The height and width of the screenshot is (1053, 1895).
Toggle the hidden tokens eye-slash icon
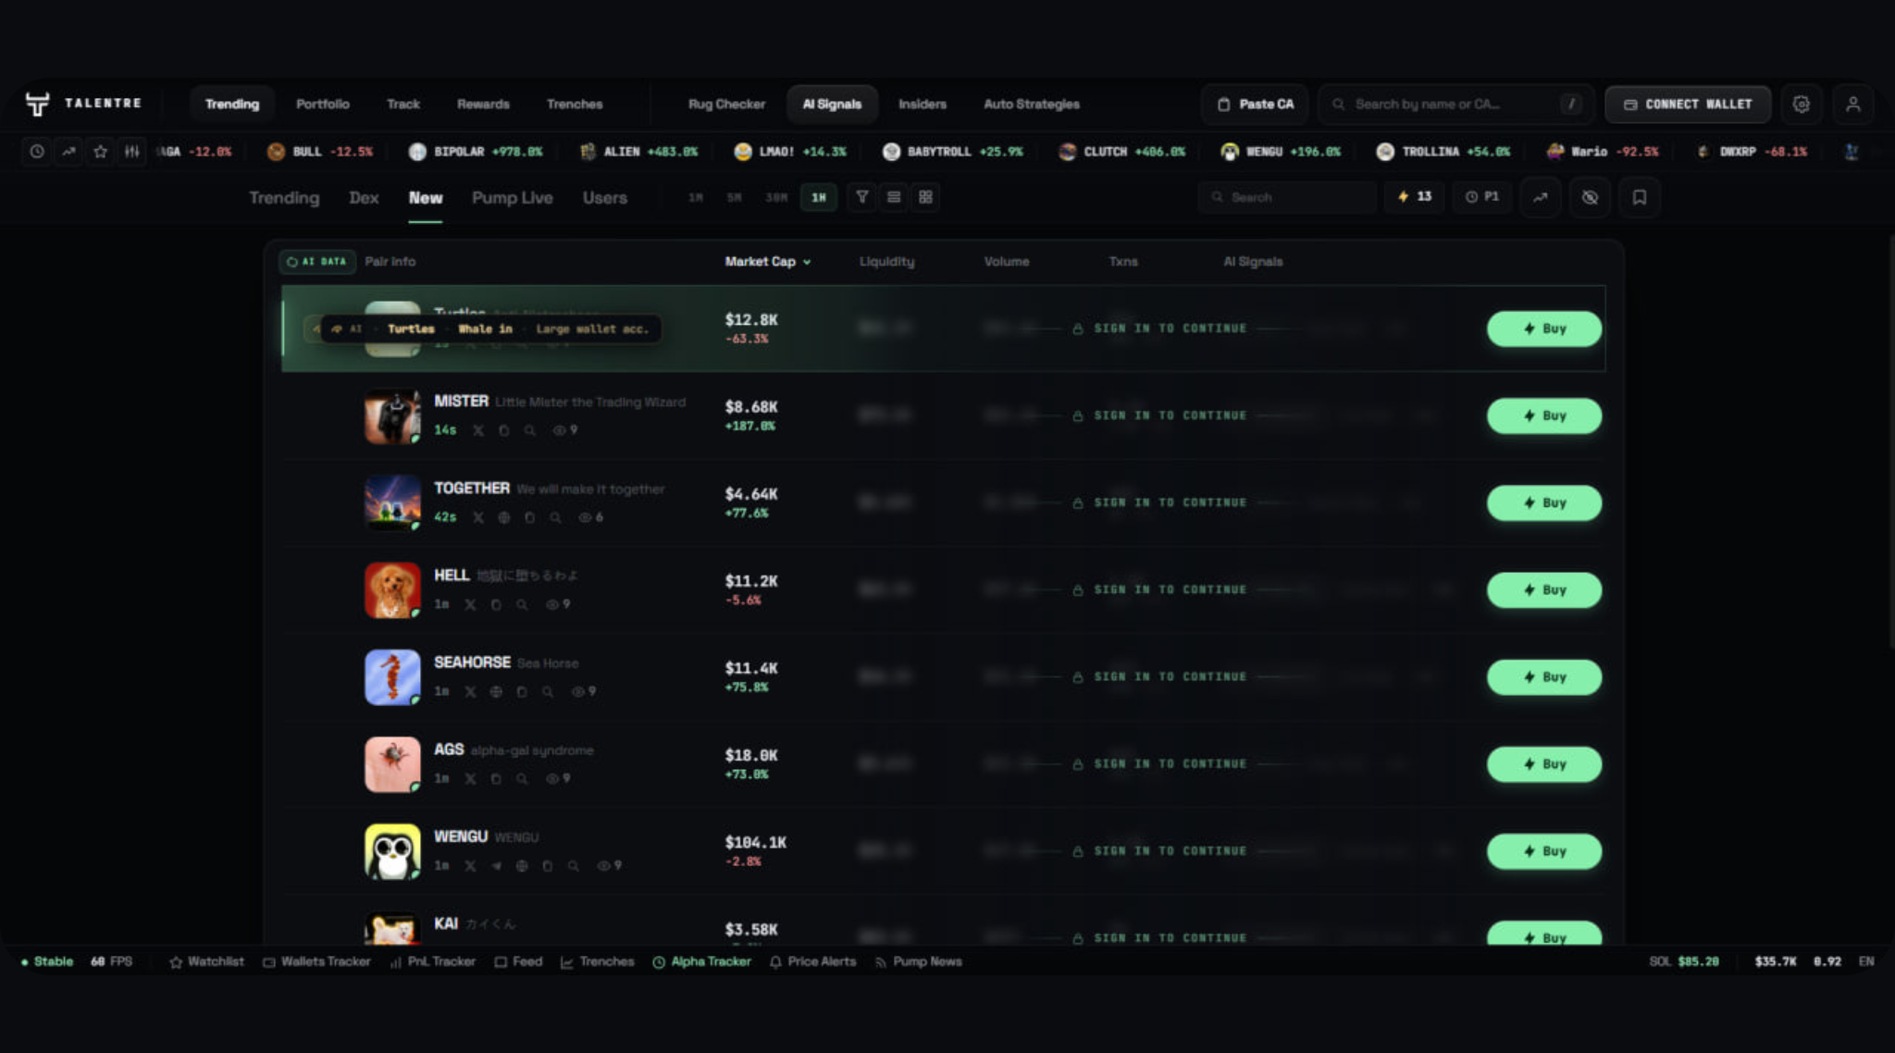tap(1590, 197)
